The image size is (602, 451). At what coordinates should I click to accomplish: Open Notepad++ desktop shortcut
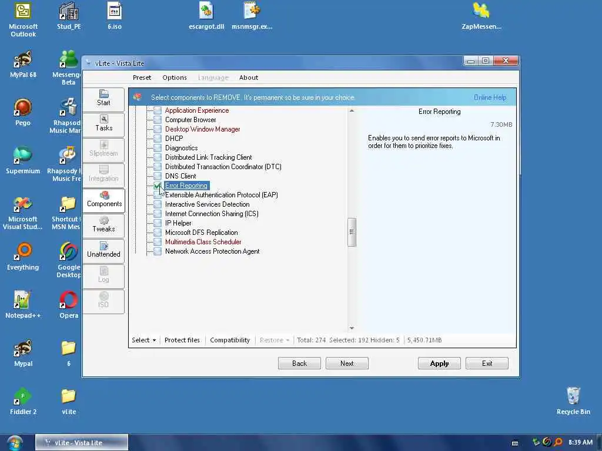coord(23,305)
